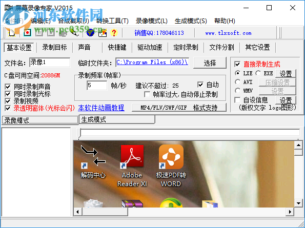
Task: Open the 转换工具(T) menu
Action: pos(112,21)
